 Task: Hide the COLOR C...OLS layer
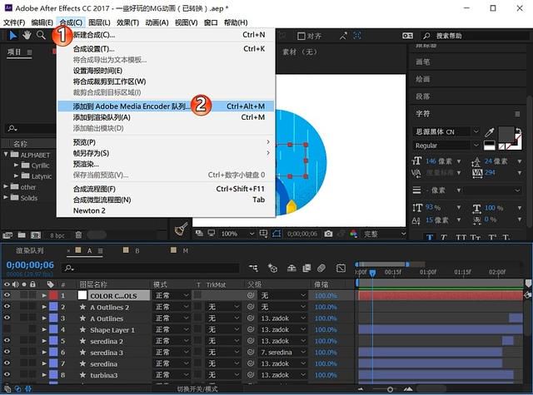coord(7,295)
